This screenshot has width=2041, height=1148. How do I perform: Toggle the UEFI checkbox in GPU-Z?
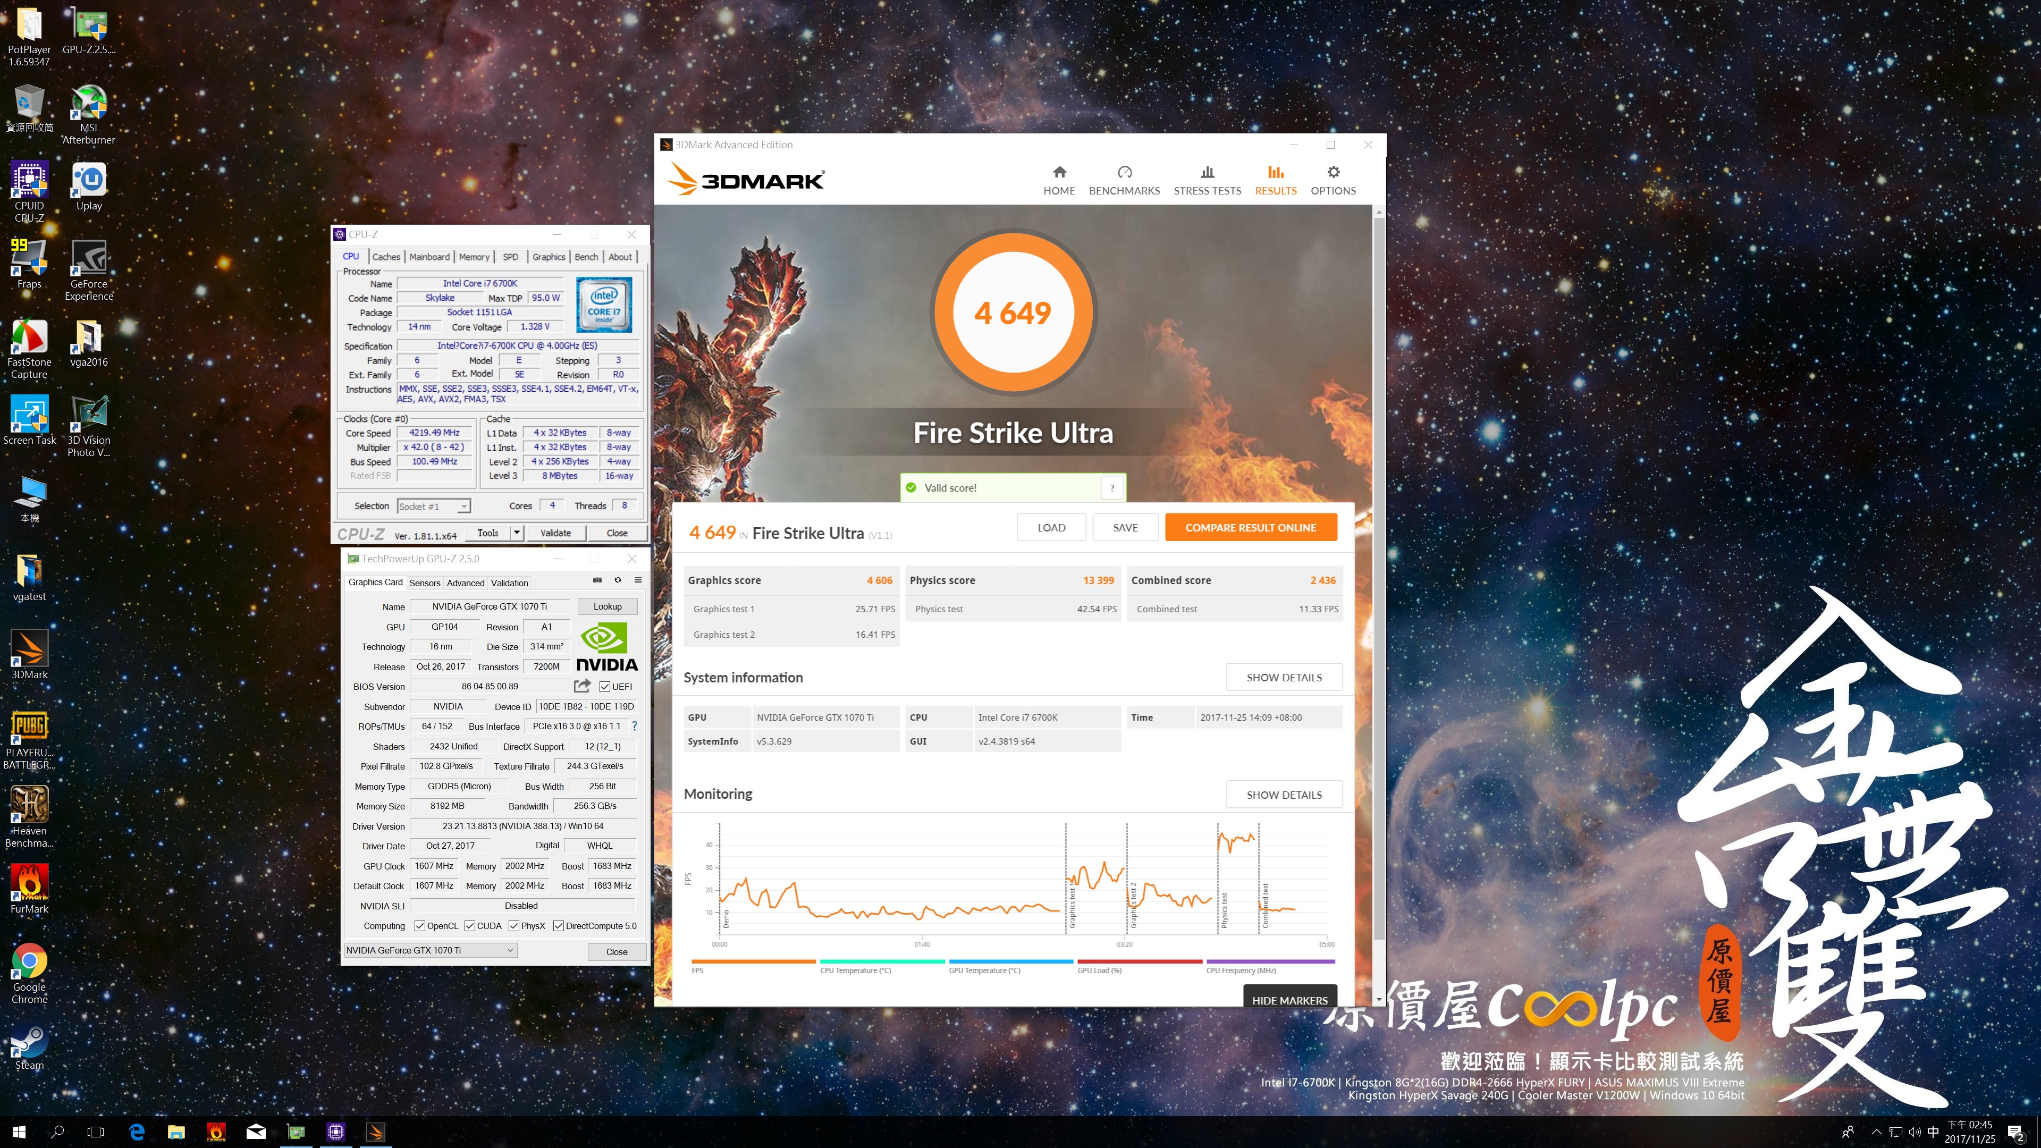click(604, 687)
